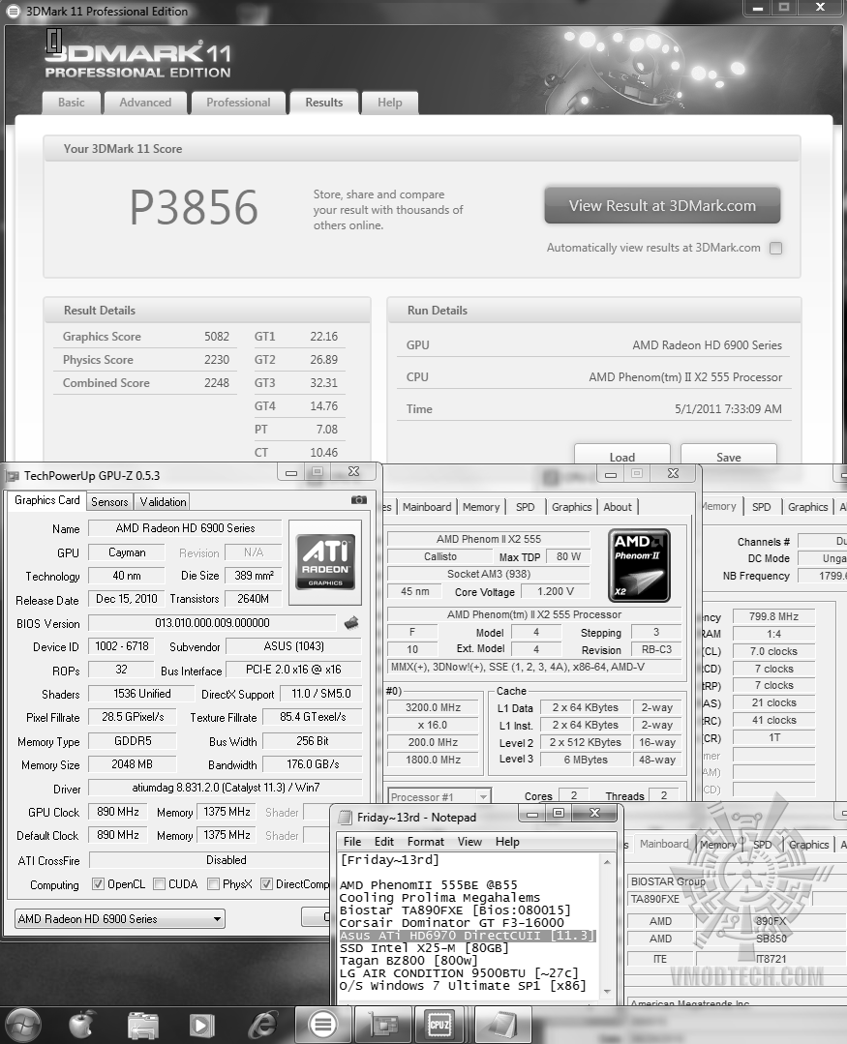847x1044 pixels.
Task: Click the 176.0 GB/s Bandwidth field
Action: [313, 764]
